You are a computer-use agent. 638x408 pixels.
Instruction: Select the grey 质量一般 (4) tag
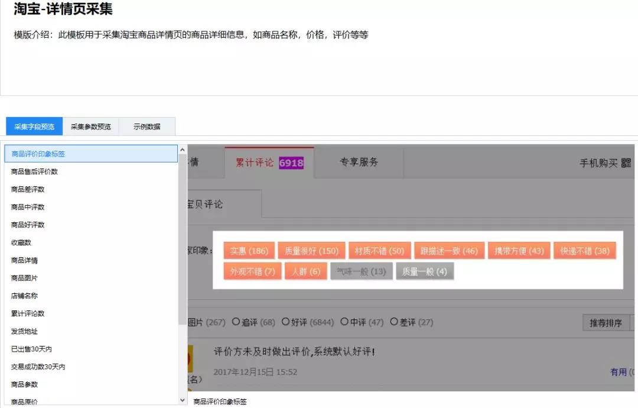tap(425, 271)
